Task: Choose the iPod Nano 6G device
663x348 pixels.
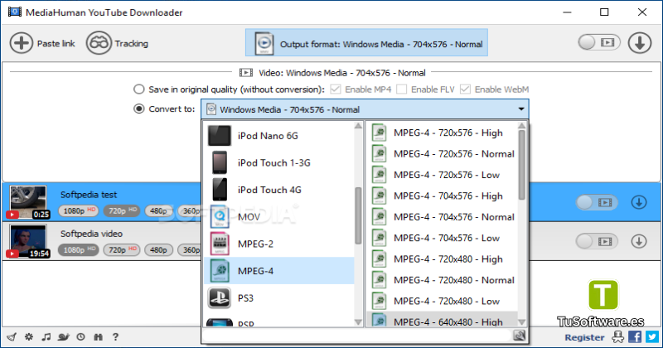Action: tap(279, 136)
